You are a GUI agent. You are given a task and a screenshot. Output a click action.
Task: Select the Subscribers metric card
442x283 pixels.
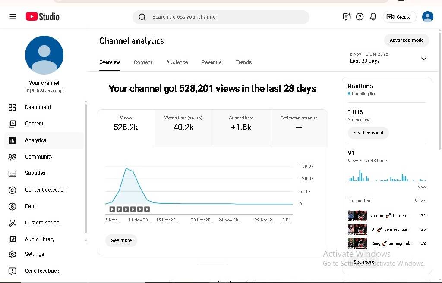pos(241,124)
